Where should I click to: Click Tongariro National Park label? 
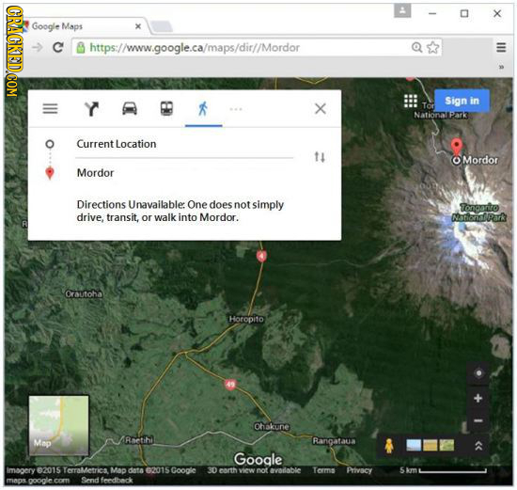pyautogui.click(x=478, y=213)
